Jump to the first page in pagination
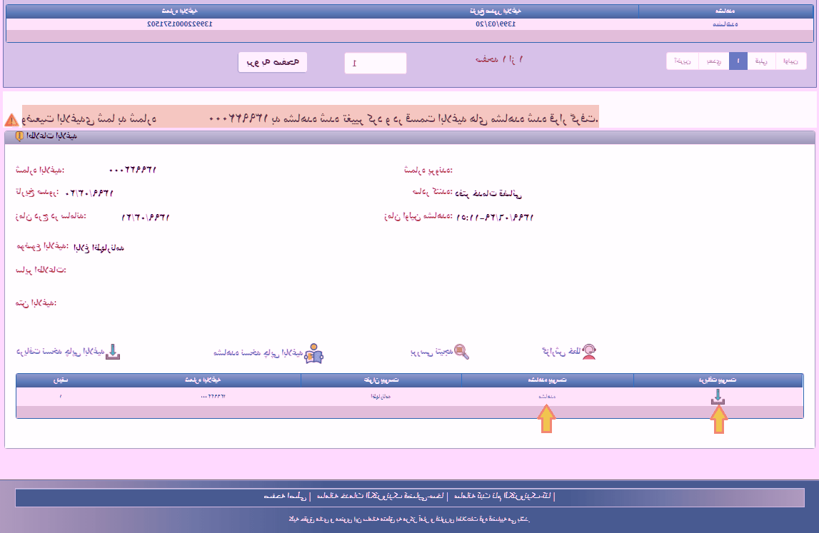Viewport: 819px width, 533px height. coord(790,61)
